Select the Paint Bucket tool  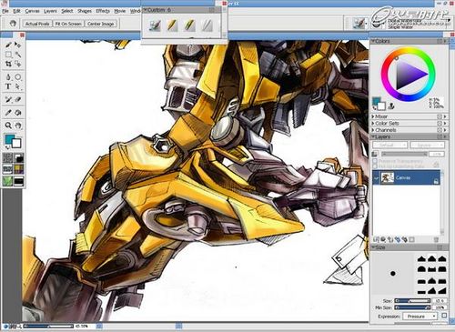pos(18,113)
